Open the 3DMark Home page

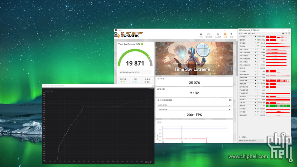point(201,35)
